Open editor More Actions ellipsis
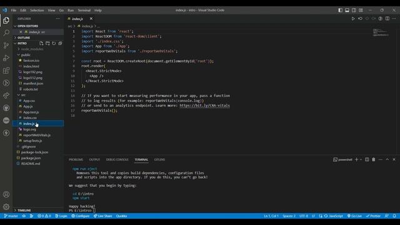 [x=394, y=19]
